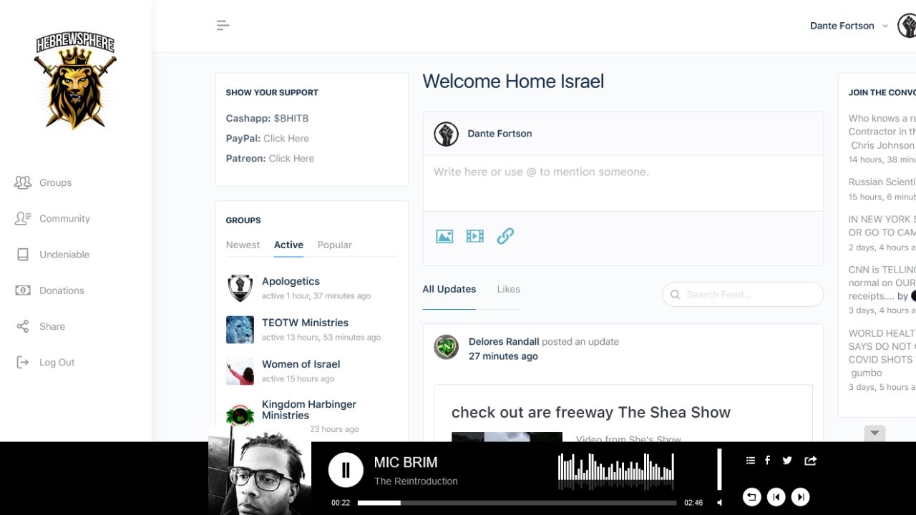Click the TEOTW Ministries lion avatar
The height and width of the screenshot is (515, 916).
point(240,330)
